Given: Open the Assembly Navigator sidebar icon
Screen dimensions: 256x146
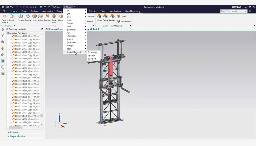Looking at the screenshot, I should click(x=3, y=35).
